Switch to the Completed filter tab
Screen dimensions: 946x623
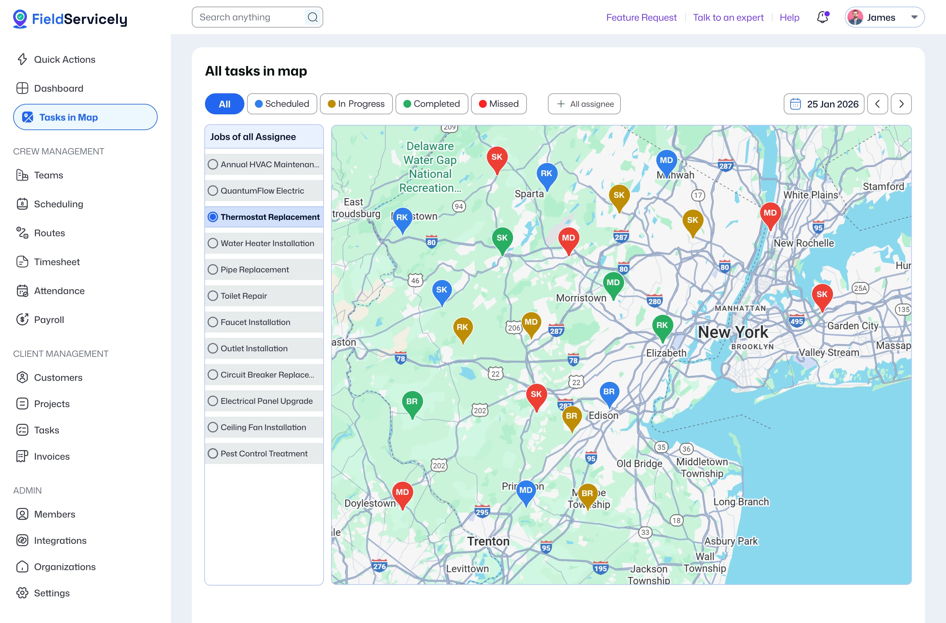(431, 104)
